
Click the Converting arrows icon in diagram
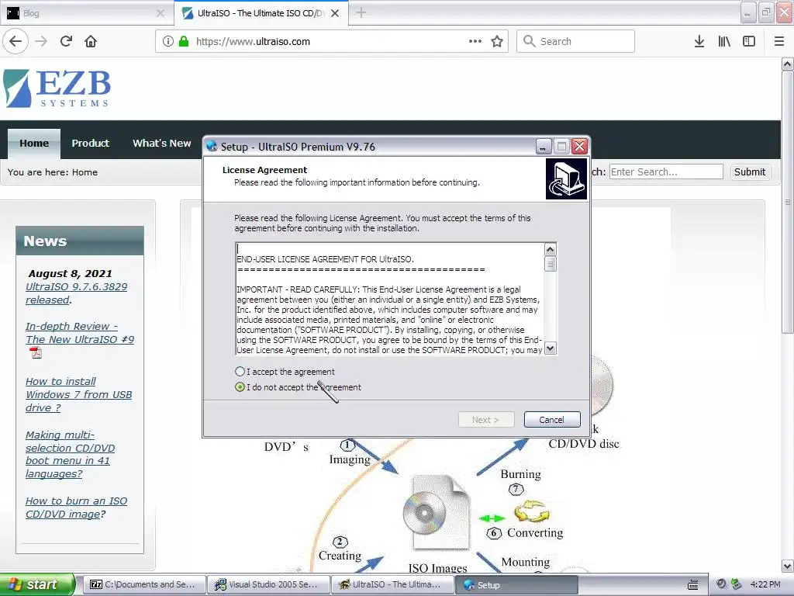[531, 511]
